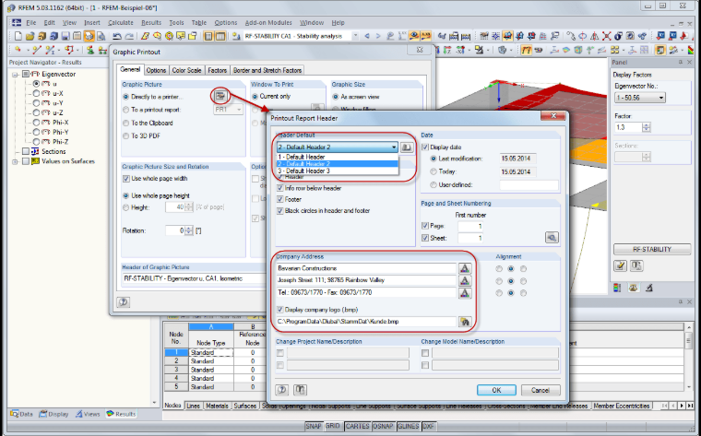Open the Header Default combo box arrow
This screenshot has width=701, height=436.
394,147
